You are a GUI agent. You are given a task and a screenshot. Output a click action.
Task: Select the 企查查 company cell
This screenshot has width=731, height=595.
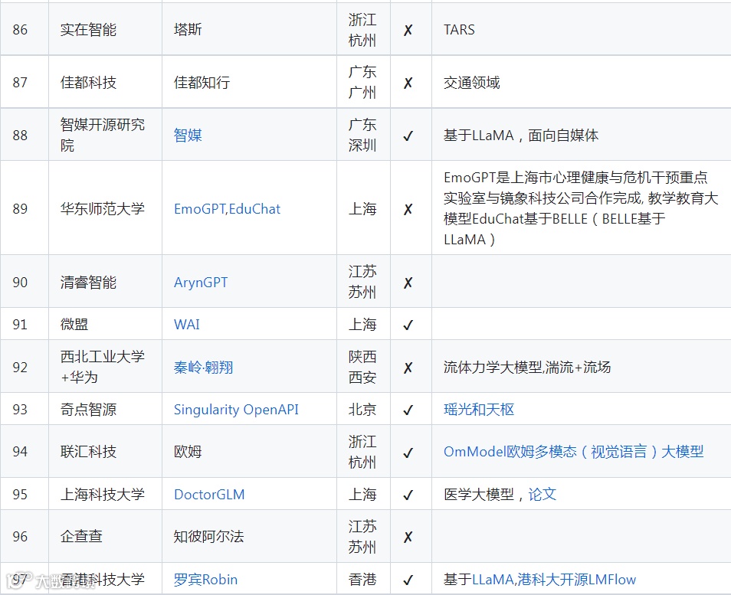click(106, 536)
